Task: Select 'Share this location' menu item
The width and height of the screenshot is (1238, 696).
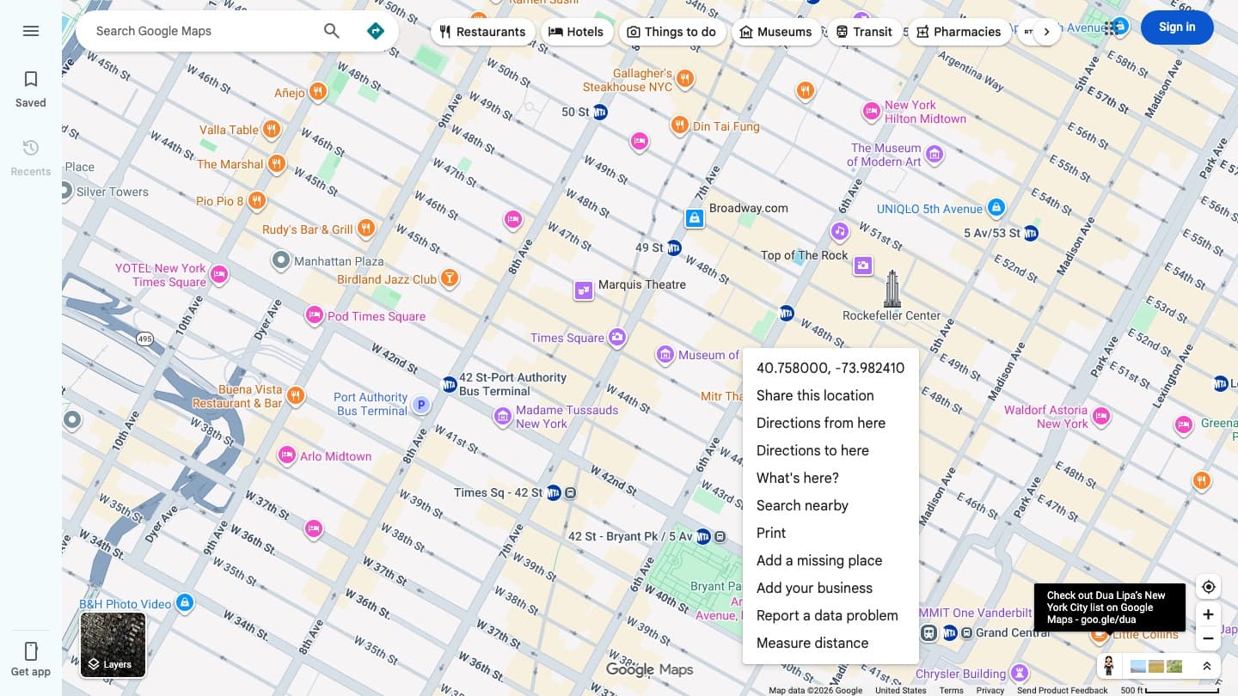Action: point(830,395)
